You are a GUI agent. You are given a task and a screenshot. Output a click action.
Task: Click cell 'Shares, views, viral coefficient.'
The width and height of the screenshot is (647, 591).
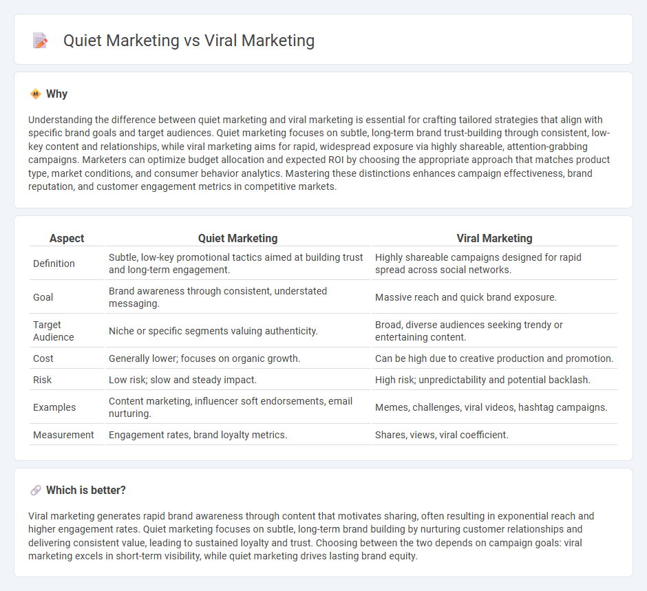pos(494,435)
